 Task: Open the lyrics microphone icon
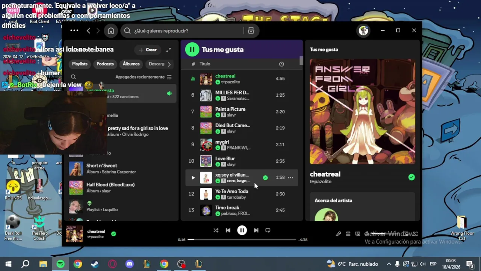pos(339,234)
